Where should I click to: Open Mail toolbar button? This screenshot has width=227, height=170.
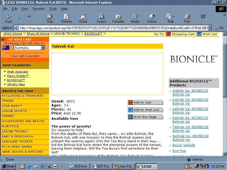(171, 19)
